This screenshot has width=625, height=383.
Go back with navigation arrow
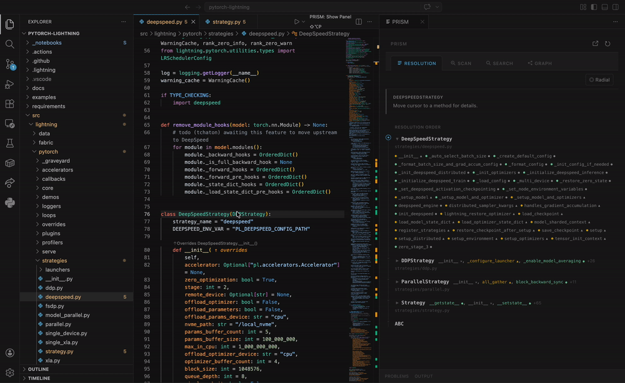pos(187,7)
